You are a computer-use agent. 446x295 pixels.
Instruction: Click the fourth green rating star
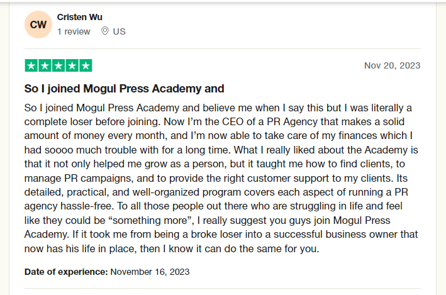point(72,65)
